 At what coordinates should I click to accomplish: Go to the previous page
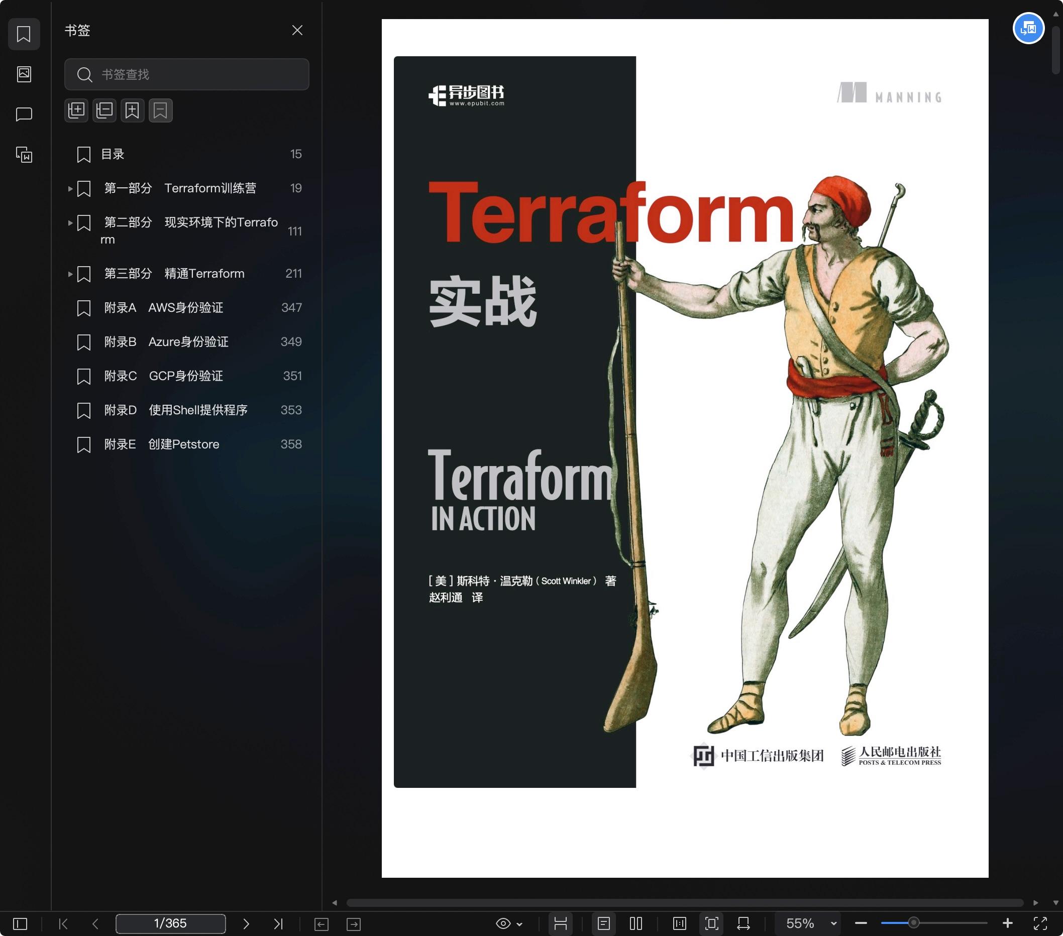click(95, 923)
